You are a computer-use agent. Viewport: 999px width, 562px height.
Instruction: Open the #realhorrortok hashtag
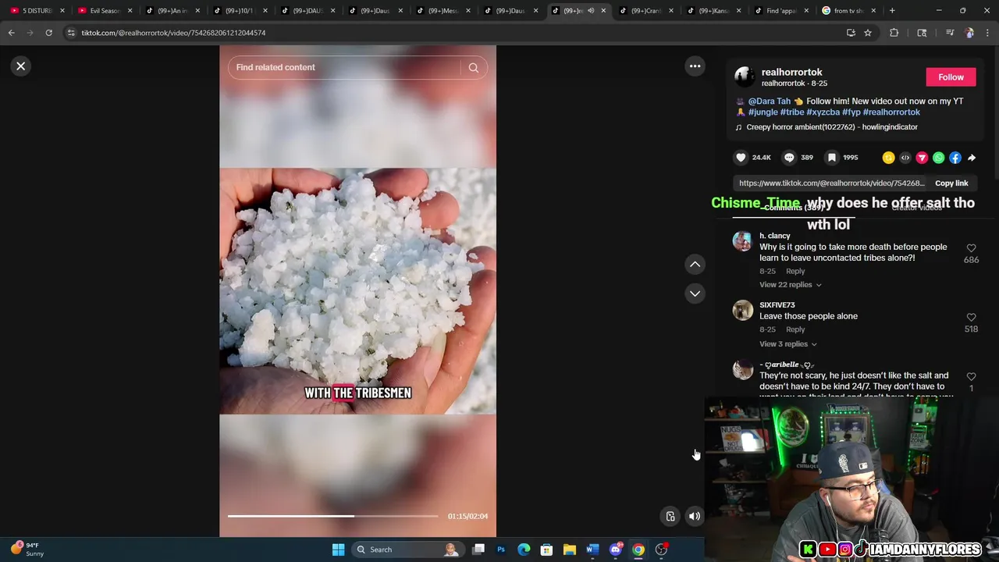[x=891, y=112]
